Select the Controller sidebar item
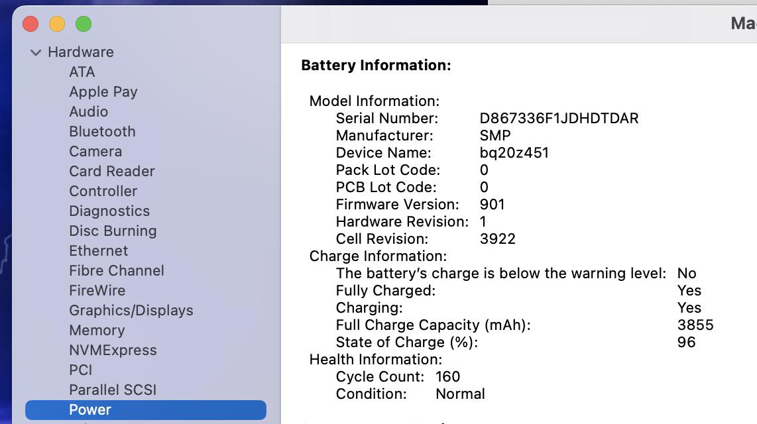 103,191
